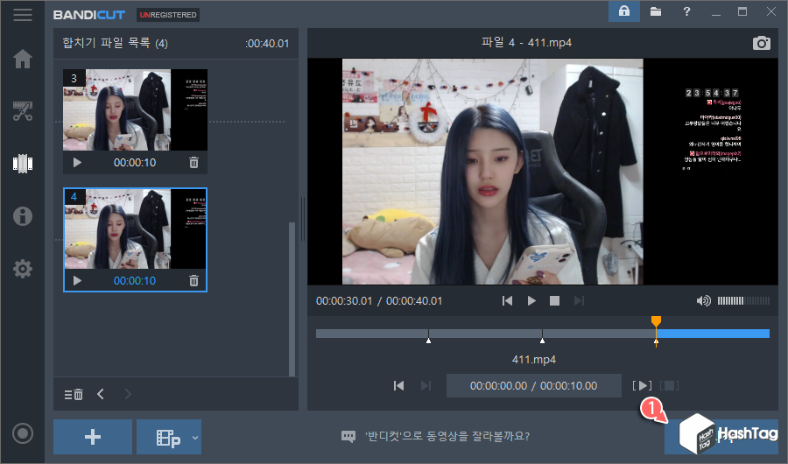Click total duration :00:40.01 text
The image size is (788, 464).
click(x=267, y=44)
